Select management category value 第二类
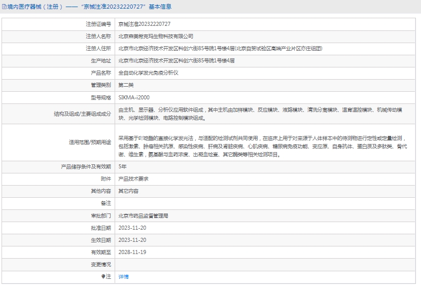 pyautogui.click(x=126, y=85)
